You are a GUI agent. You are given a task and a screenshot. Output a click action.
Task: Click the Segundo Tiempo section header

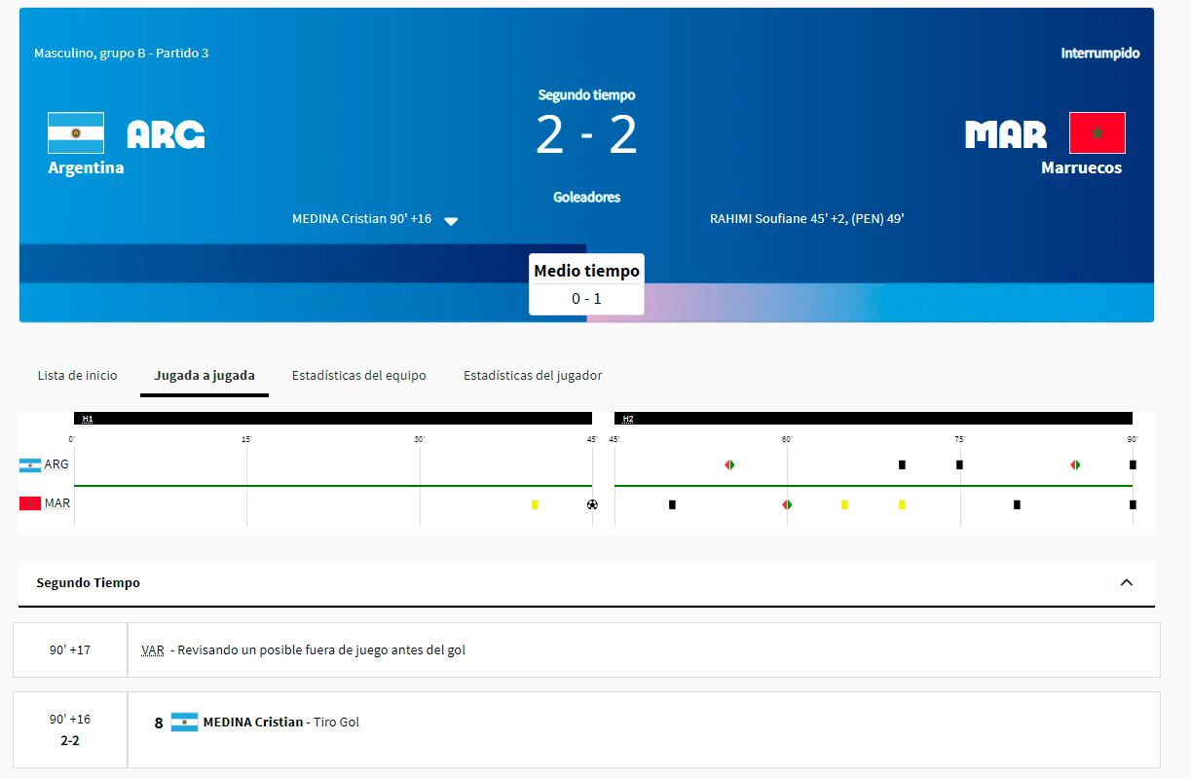pos(88,582)
